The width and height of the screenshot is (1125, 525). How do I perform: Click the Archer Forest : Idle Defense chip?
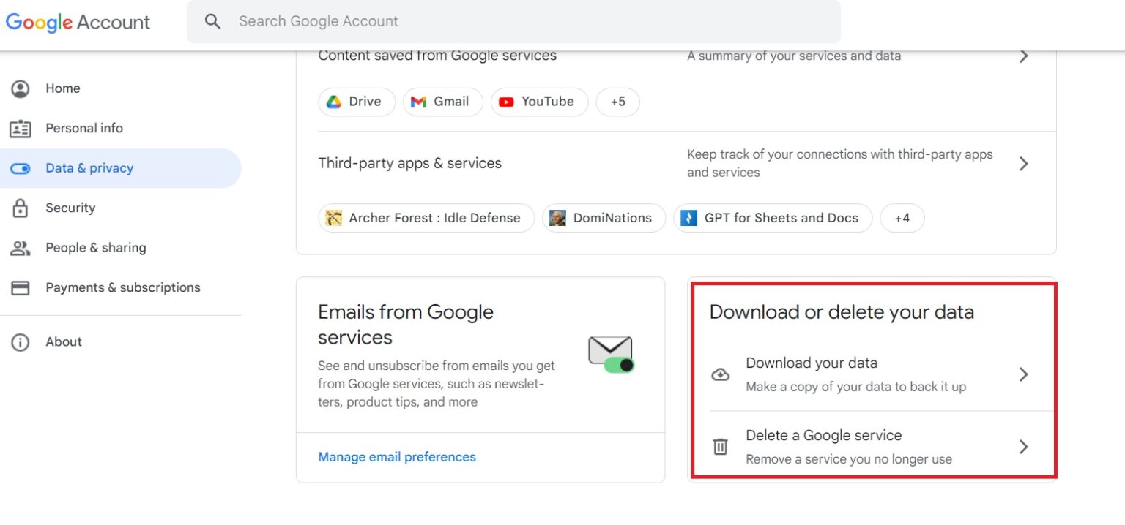[426, 217]
